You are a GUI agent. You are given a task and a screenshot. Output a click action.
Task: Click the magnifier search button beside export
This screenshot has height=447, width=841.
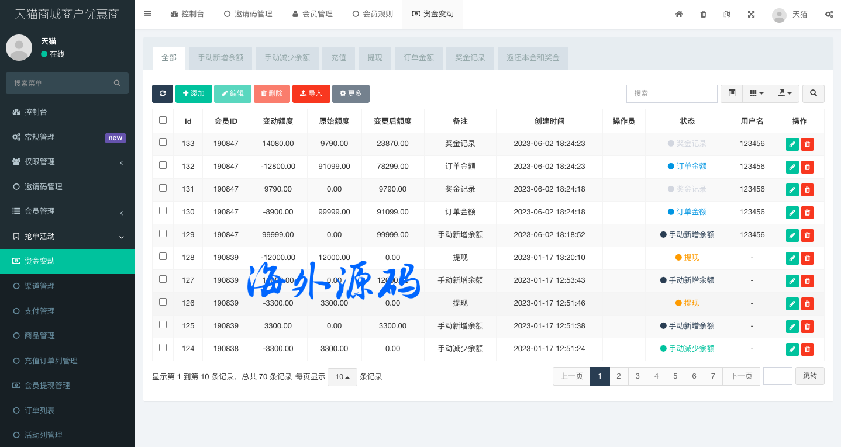[813, 93]
